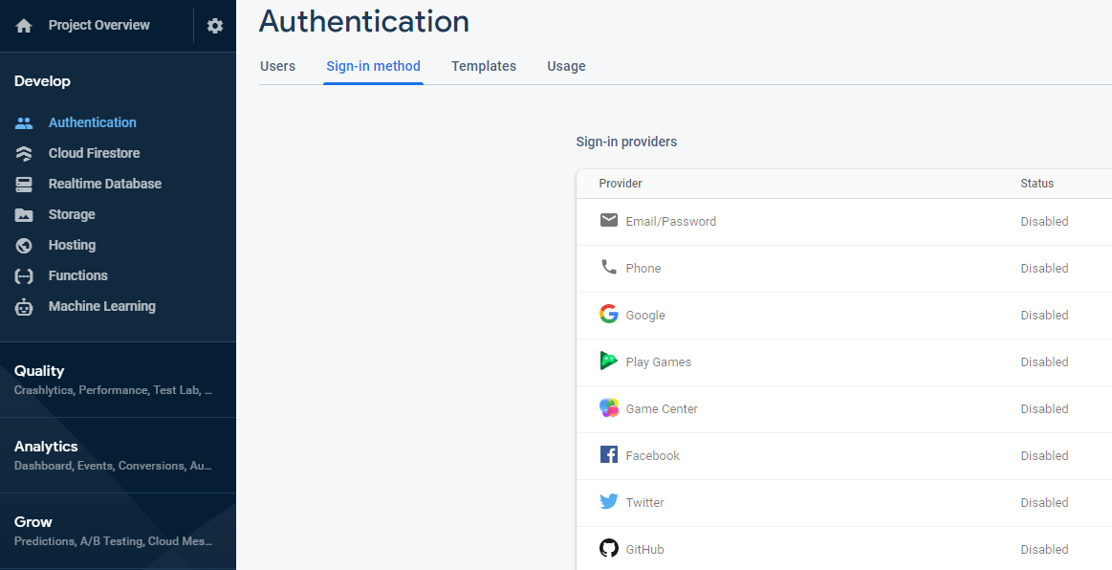Image resolution: width=1112 pixels, height=570 pixels.
Task: Open Functions page
Action: 78,275
